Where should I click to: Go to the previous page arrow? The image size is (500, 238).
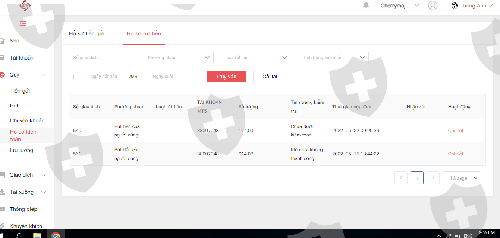pos(401,178)
